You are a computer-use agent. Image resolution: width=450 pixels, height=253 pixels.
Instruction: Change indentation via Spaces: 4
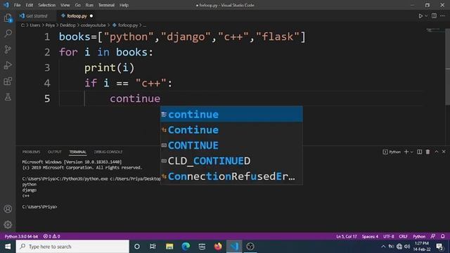370,236
